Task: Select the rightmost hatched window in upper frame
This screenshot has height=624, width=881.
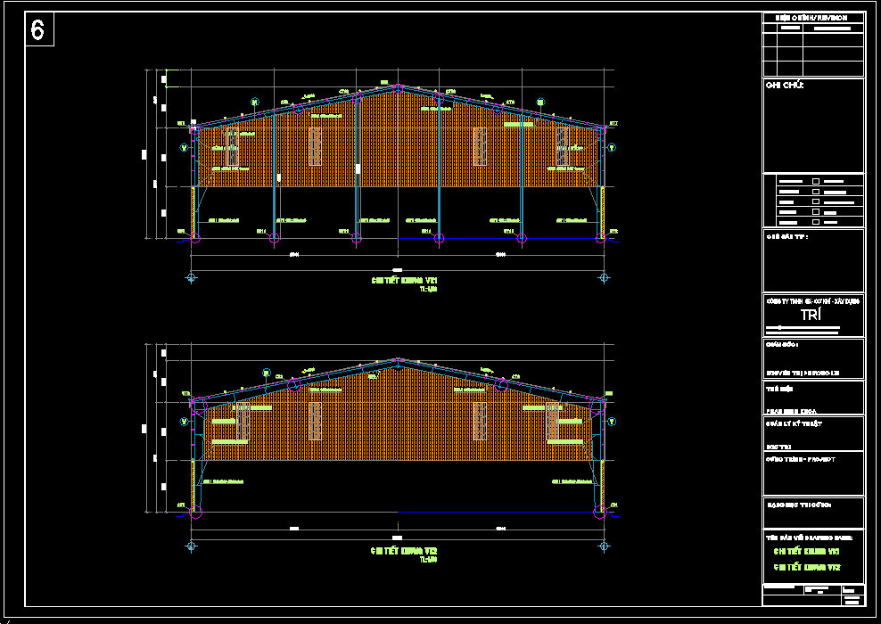Action: (x=563, y=146)
